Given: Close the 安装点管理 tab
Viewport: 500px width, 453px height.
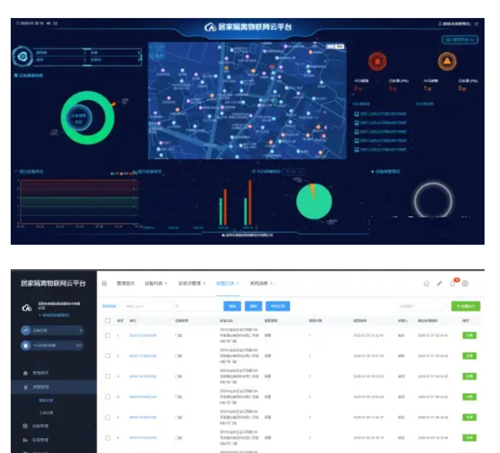Looking at the screenshot, I should pos(204,283).
